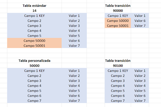Click orange 'Campo 50000' in the 90000 table
Viewport: 161px width, 107px height.
point(118,21)
